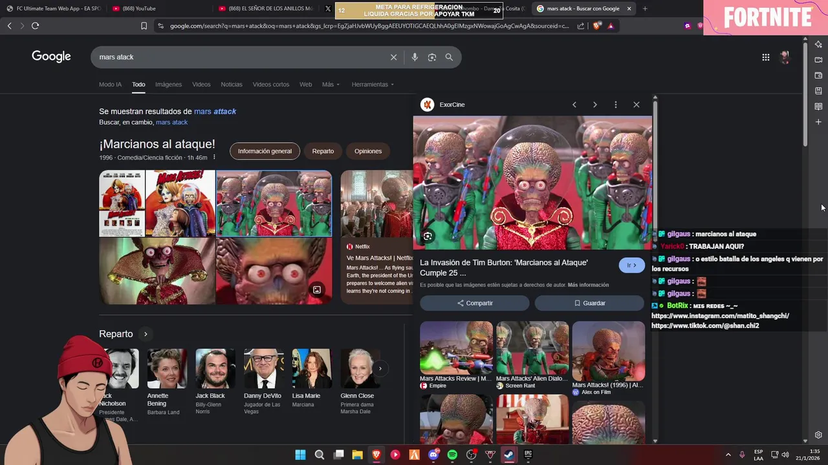Open the movie's three-dot menu next to 1h 46m
828x465 pixels.
[x=214, y=158]
